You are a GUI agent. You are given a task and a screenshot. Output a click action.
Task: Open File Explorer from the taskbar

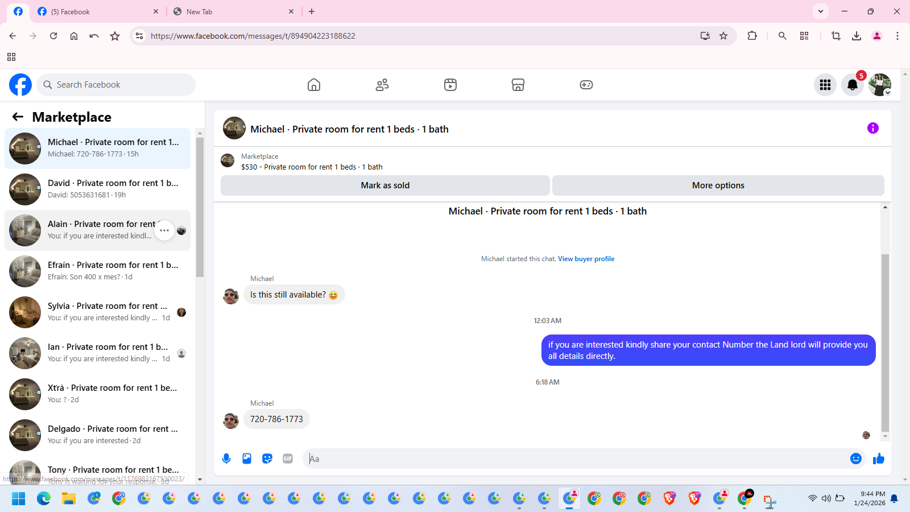tap(69, 499)
